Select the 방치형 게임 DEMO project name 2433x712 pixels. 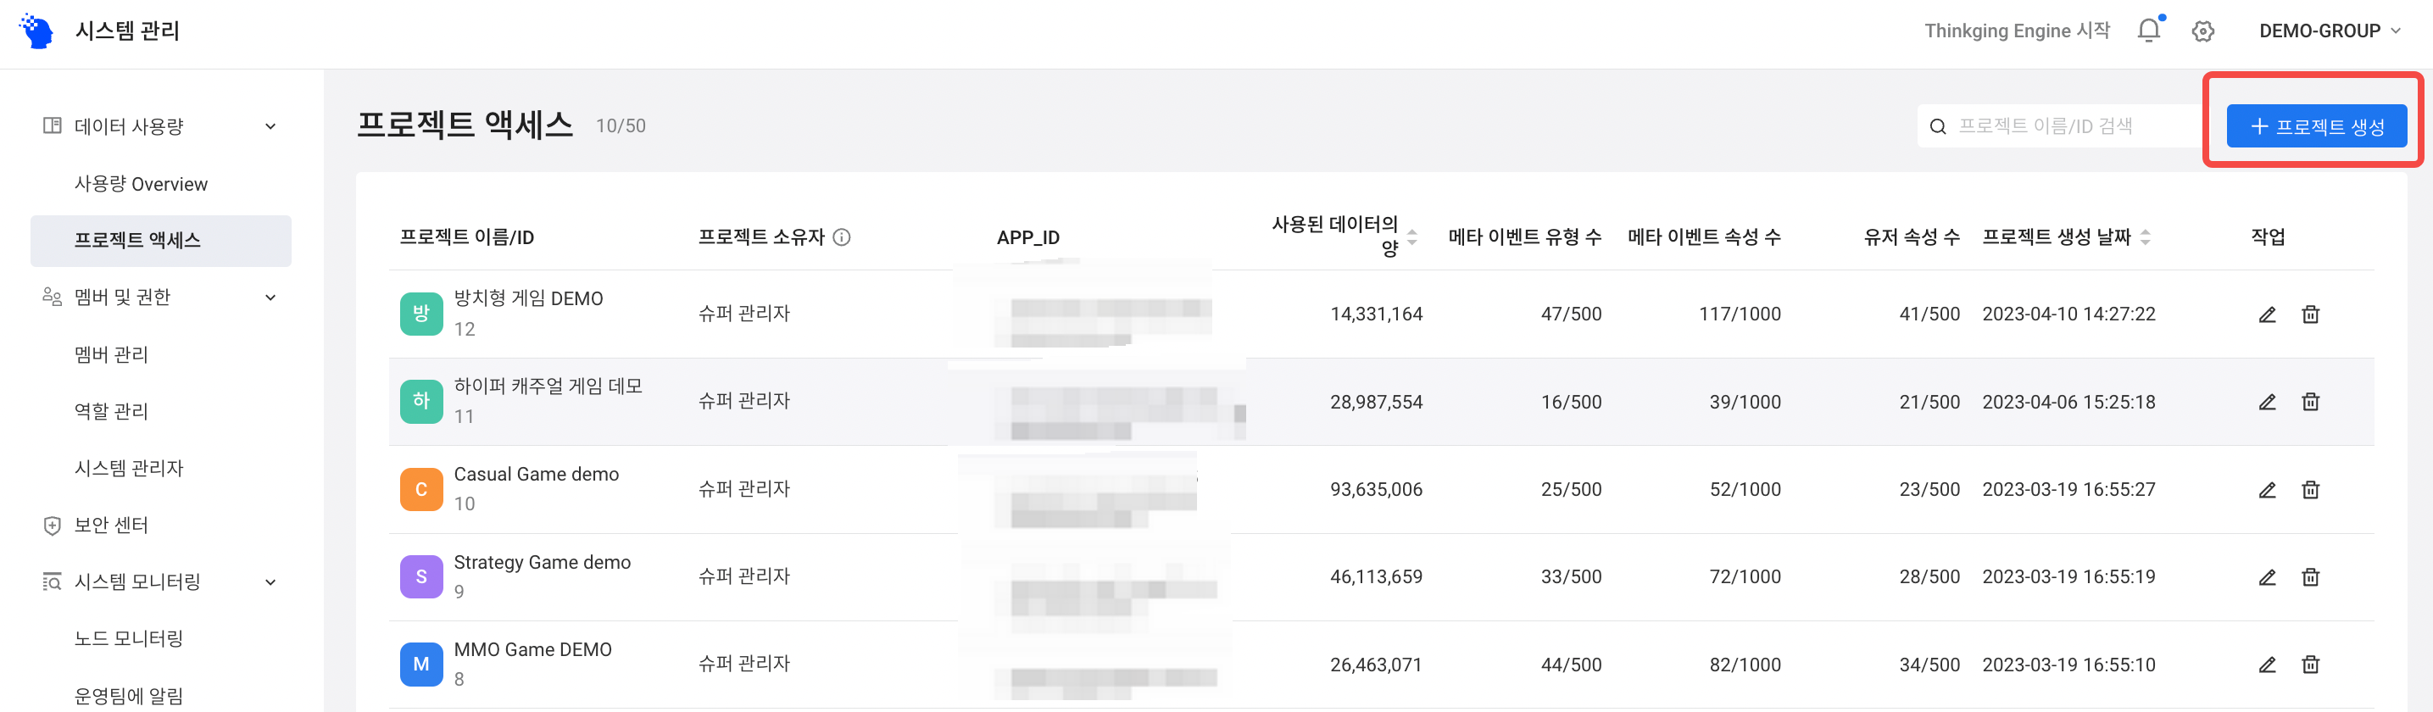pyautogui.click(x=528, y=298)
